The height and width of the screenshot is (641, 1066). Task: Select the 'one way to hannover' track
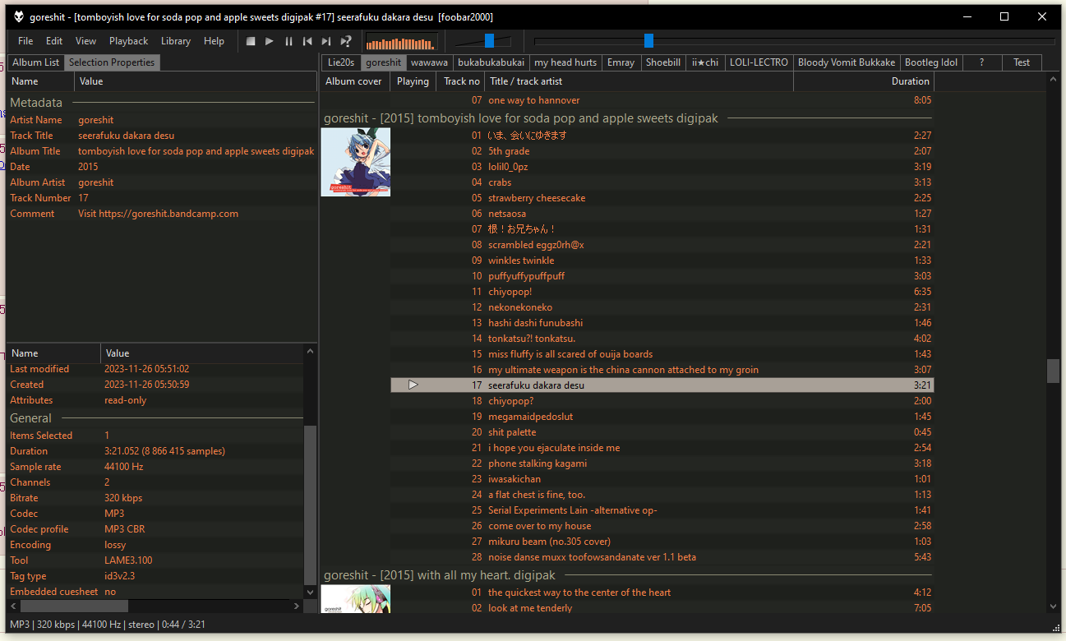(662, 100)
